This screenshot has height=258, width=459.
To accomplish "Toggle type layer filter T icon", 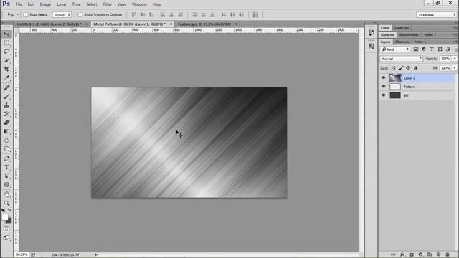I will click(432, 49).
